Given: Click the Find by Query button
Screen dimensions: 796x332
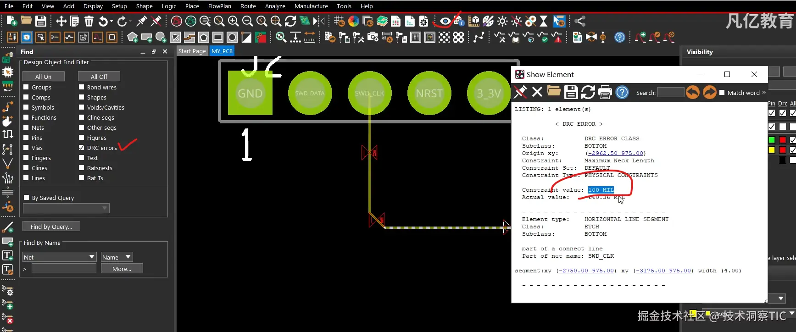Looking at the screenshot, I should pos(51,227).
